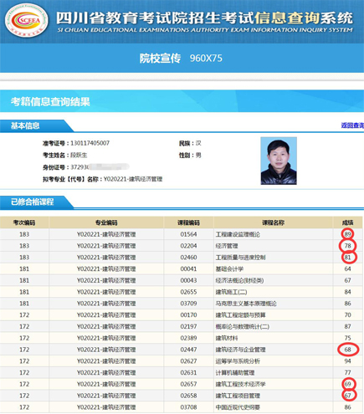
Task: Select course code 02627
Action: tap(188, 361)
